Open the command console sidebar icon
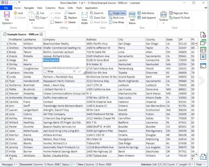The height and width of the screenshot is (167, 209). pyautogui.click(x=203, y=66)
